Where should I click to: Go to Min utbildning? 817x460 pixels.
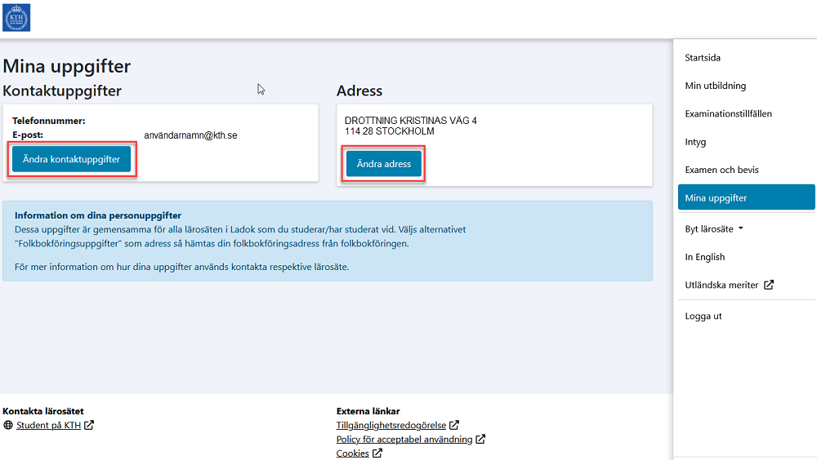click(x=715, y=86)
